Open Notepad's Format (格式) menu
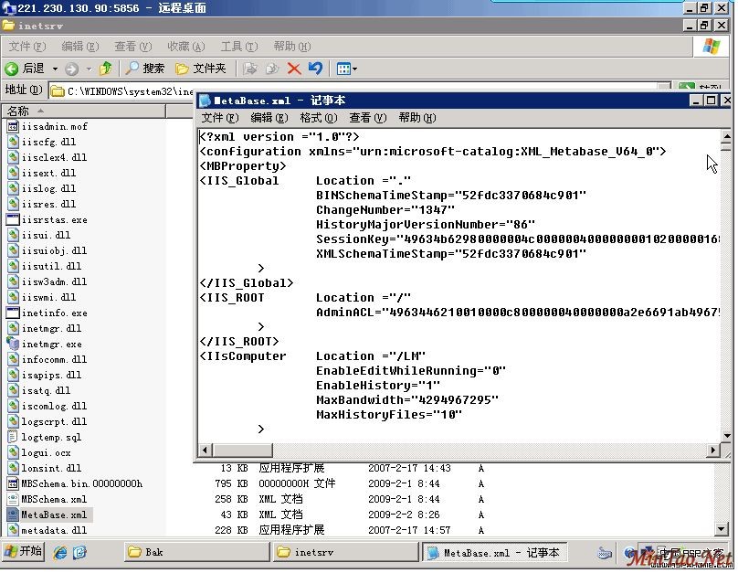 [318, 118]
